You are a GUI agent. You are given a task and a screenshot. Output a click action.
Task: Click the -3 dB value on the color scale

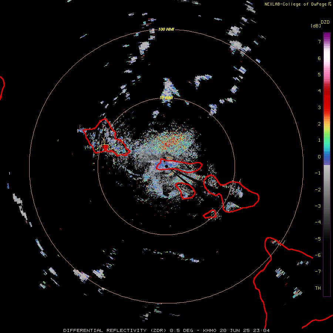[x=318, y=206]
